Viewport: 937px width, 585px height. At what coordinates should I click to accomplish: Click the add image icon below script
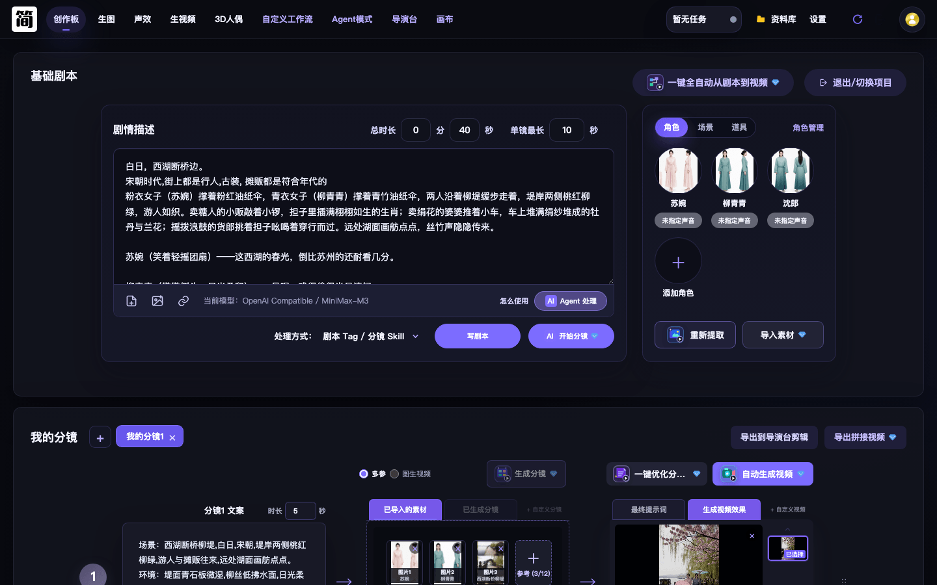point(157,301)
